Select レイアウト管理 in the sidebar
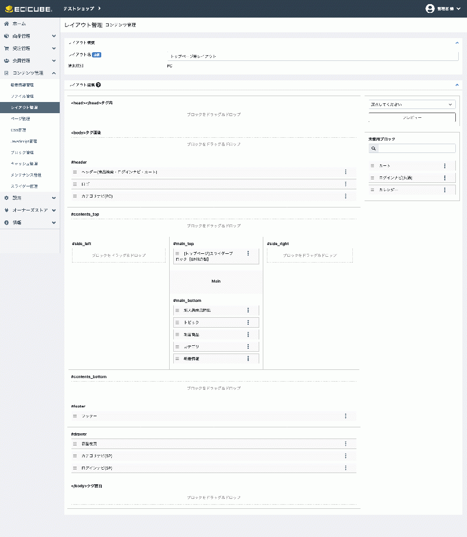This screenshot has height=537, width=467. (x=30, y=107)
